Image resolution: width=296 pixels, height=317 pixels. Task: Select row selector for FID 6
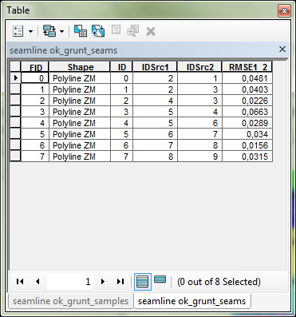[15, 145]
